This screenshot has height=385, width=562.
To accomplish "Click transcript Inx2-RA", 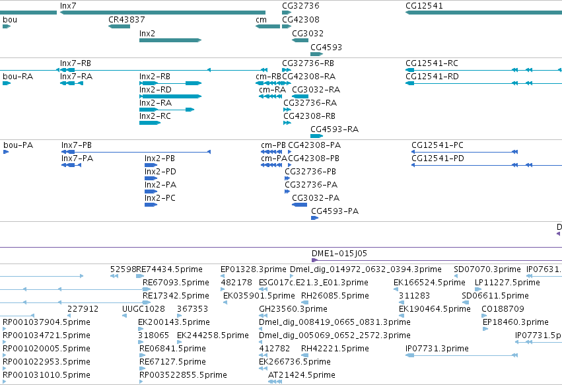I will point(166,110).
